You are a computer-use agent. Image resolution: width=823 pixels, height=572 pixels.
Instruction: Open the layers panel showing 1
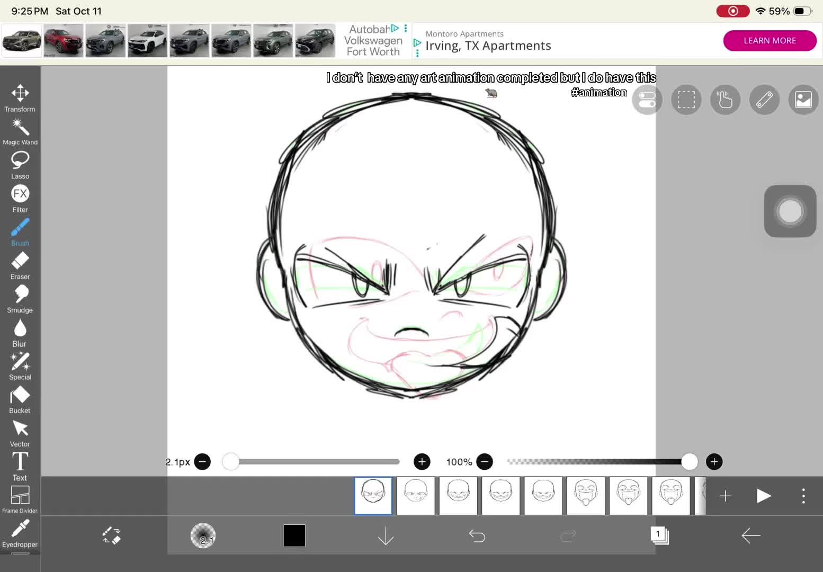click(660, 535)
